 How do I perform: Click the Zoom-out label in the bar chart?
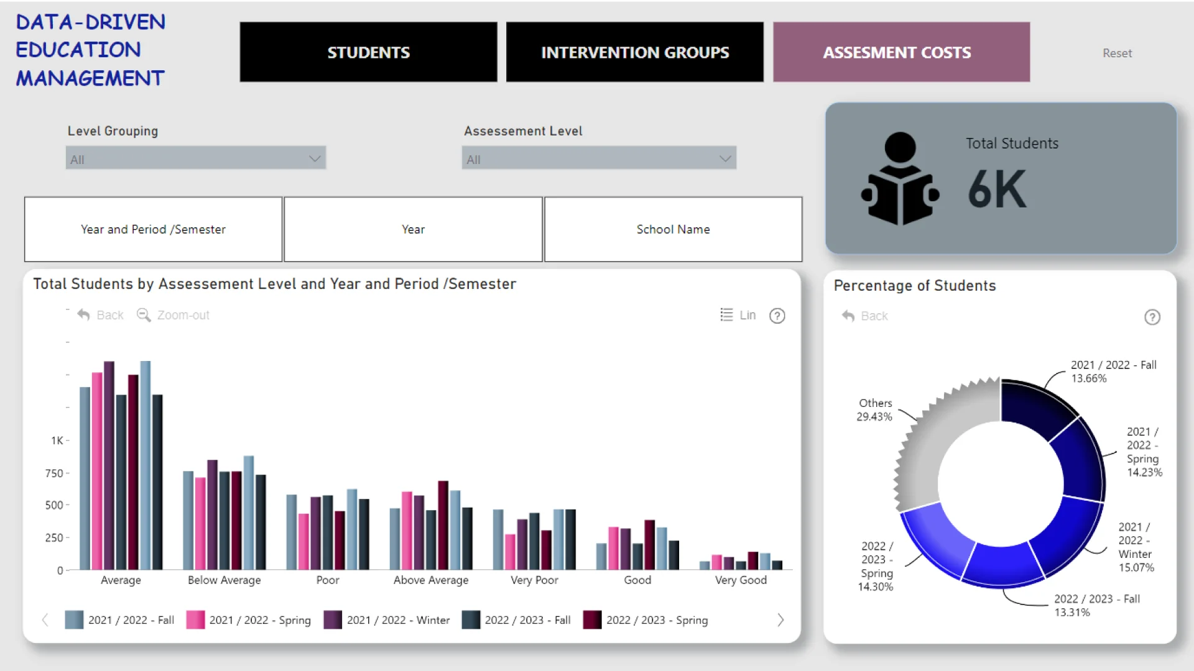[183, 315]
